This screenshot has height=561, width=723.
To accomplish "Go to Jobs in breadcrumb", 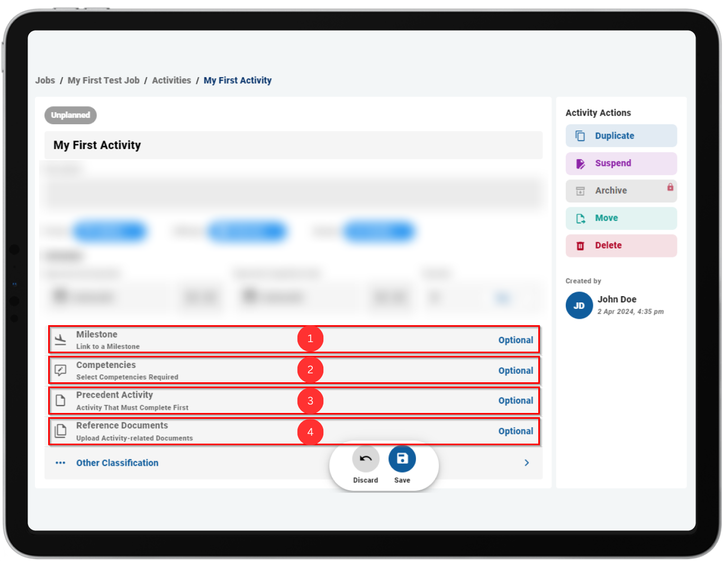I will click(45, 80).
